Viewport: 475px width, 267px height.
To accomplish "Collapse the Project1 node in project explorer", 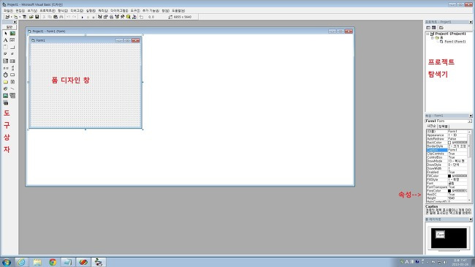I will [x=427, y=34].
